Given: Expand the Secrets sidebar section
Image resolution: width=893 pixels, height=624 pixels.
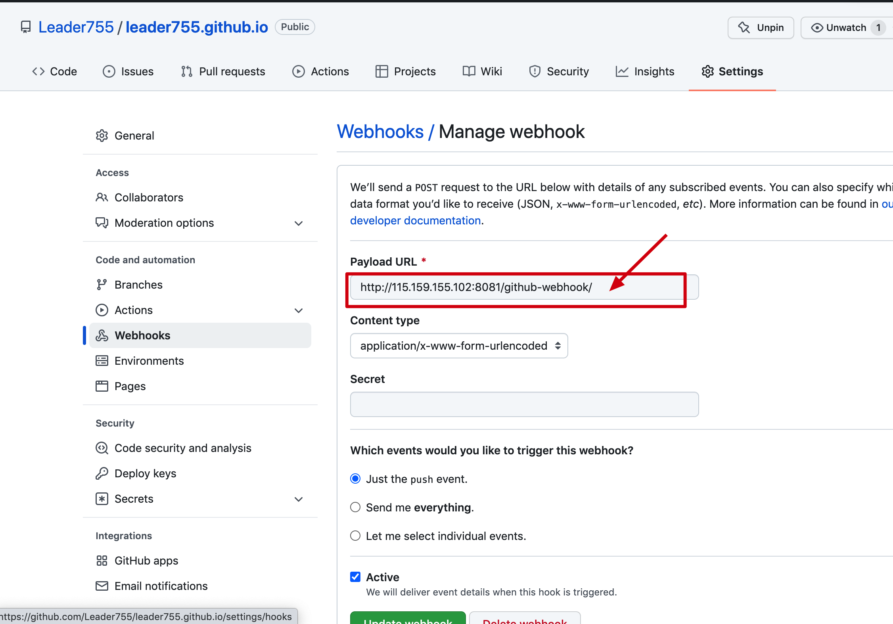Looking at the screenshot, I should (x=299, y=499).
